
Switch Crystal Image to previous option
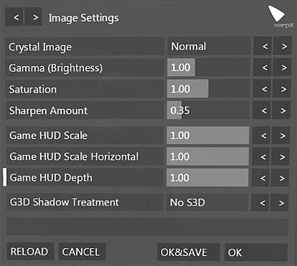coord(263,46)
